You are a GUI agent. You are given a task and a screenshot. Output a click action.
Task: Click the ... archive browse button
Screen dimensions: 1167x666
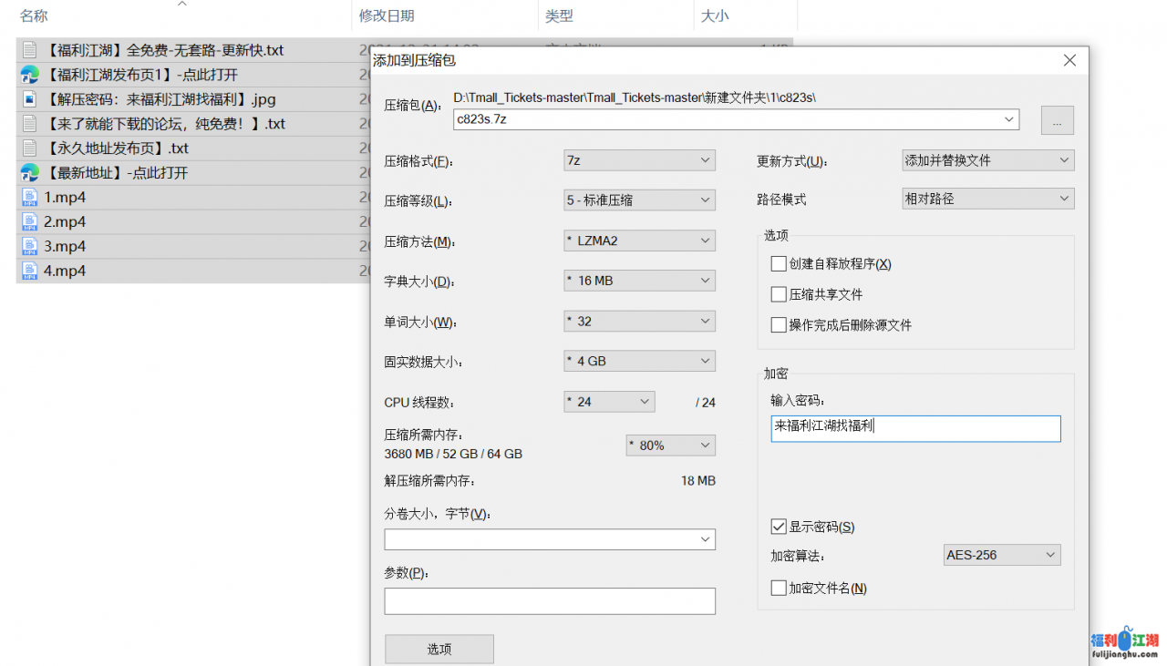pos(1057,119)
